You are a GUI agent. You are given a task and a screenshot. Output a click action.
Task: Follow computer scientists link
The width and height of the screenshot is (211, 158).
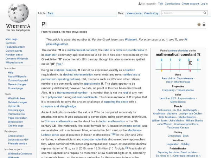[x=95, y=139]
